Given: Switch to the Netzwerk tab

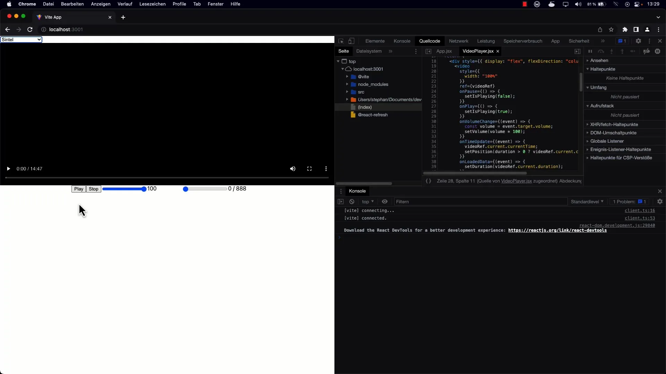Looking at the screenshot, I should (459, 41).
